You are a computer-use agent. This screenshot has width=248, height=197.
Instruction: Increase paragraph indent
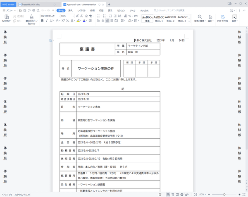pos(115,16)
